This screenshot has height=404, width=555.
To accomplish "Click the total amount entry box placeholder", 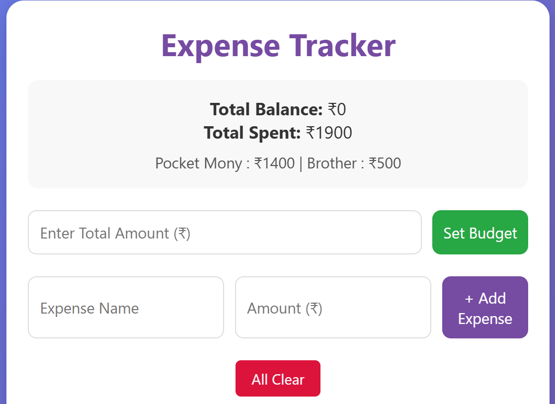I will click(x=114, y=232).
